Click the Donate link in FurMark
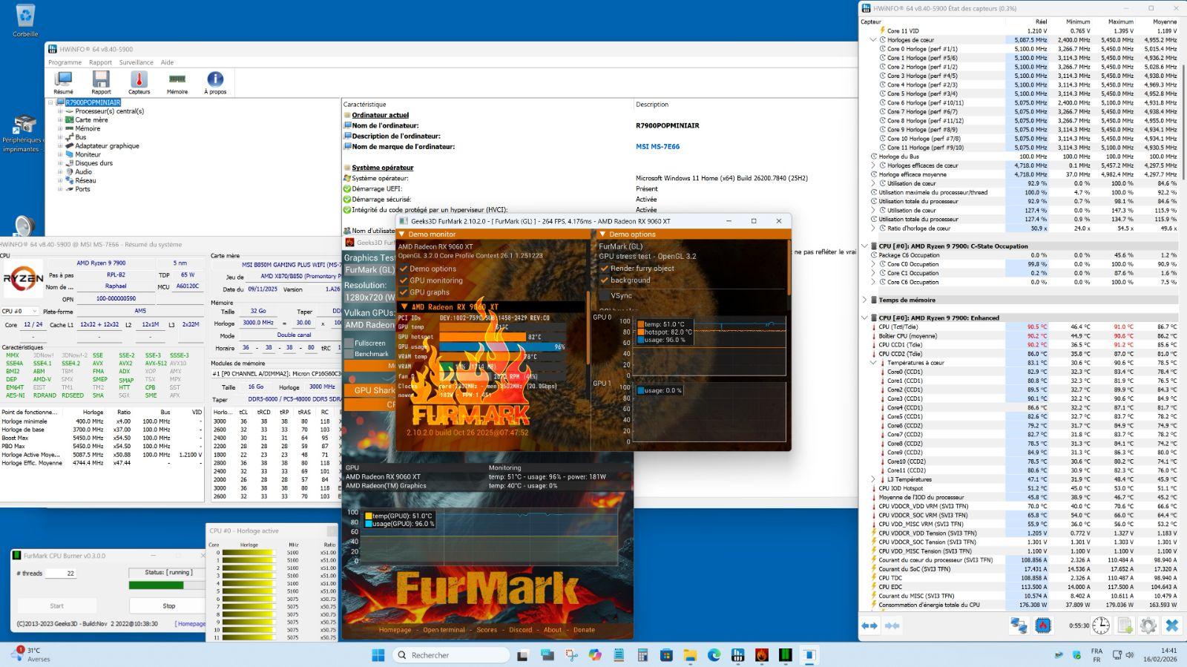 (584, 630)
